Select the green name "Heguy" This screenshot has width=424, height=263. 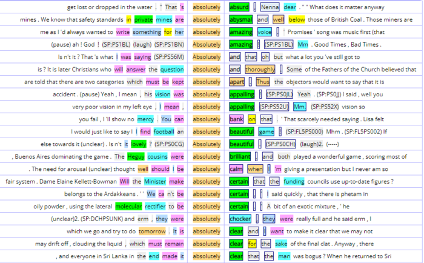[x=136, y=157]
